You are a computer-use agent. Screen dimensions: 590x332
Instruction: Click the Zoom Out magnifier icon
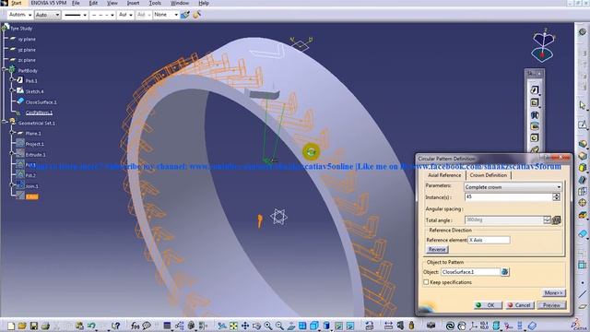(x=279, y=326)
